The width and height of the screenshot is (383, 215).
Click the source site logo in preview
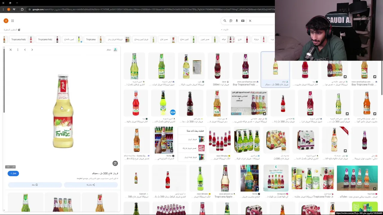click(x=115, y=50)
